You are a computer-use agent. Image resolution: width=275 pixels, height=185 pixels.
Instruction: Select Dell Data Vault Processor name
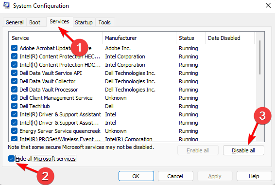(49, 90)
